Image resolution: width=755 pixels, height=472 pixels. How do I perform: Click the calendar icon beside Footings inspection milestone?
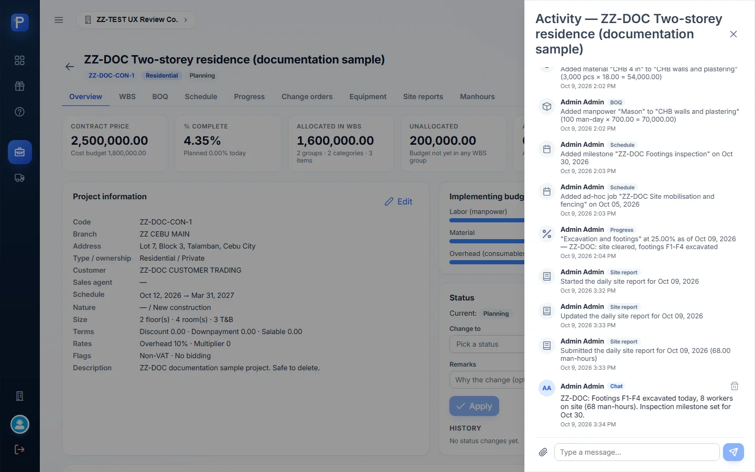point(547,149)
